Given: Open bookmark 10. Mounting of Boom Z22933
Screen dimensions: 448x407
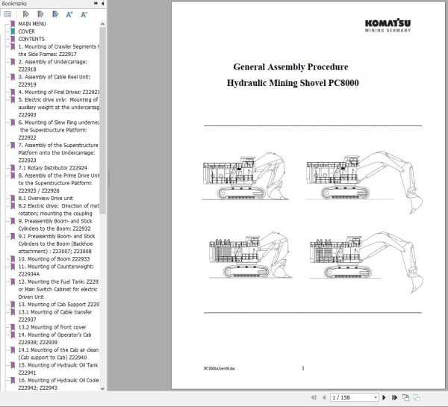Looking at the screenshot, I should point(54,259).
